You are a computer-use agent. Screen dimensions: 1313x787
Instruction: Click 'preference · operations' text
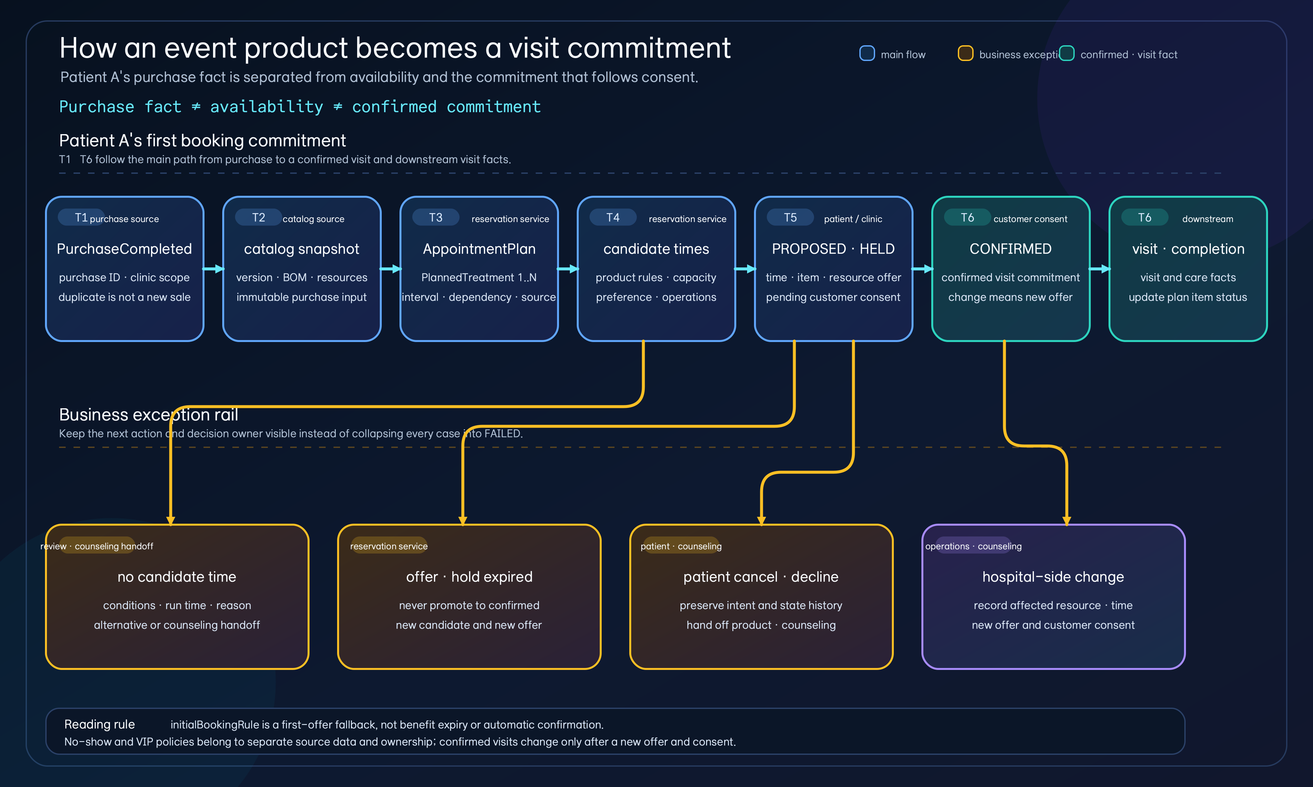click(656, 297)
